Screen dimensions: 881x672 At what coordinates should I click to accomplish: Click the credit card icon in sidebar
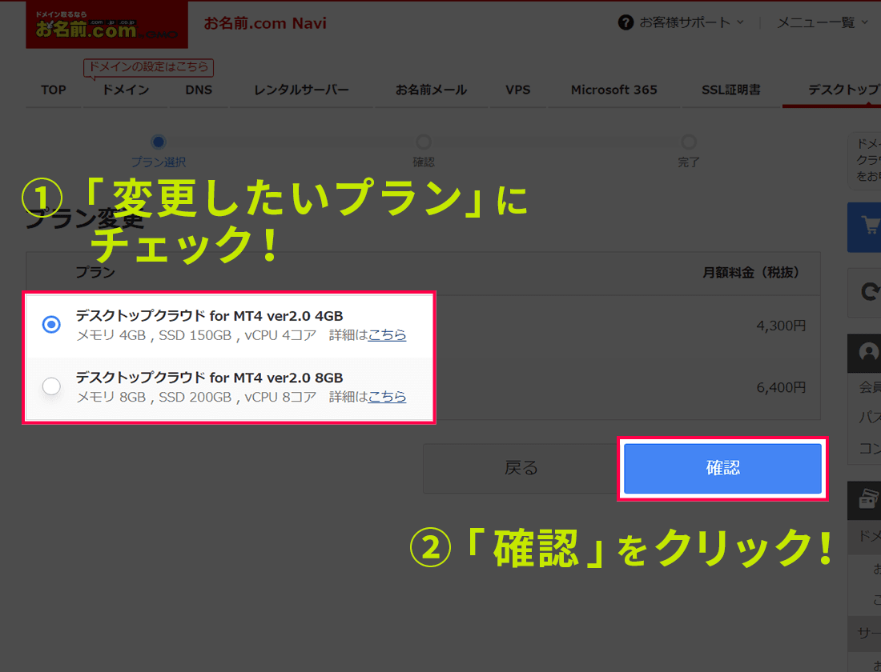[869, 500]
